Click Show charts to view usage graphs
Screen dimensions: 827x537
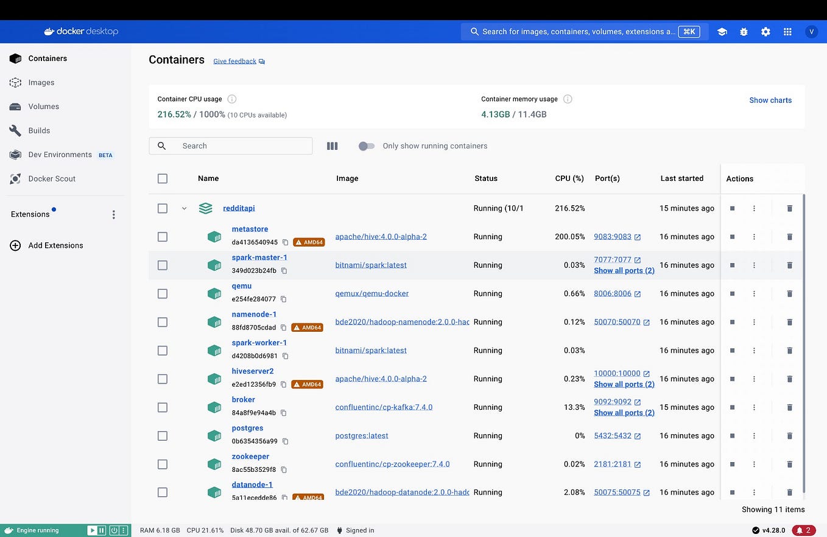(770, 100)
